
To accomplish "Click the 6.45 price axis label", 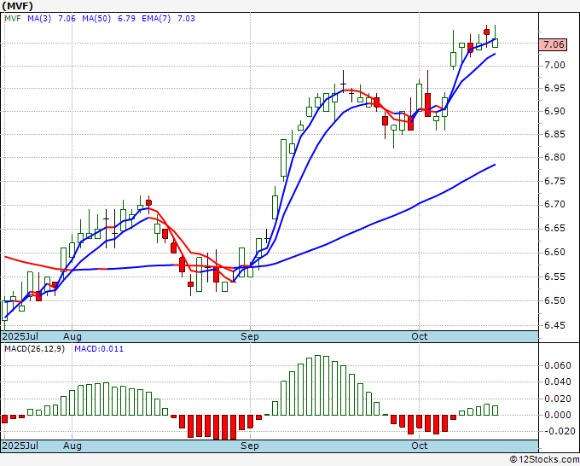I will click(x=554, y=325).
